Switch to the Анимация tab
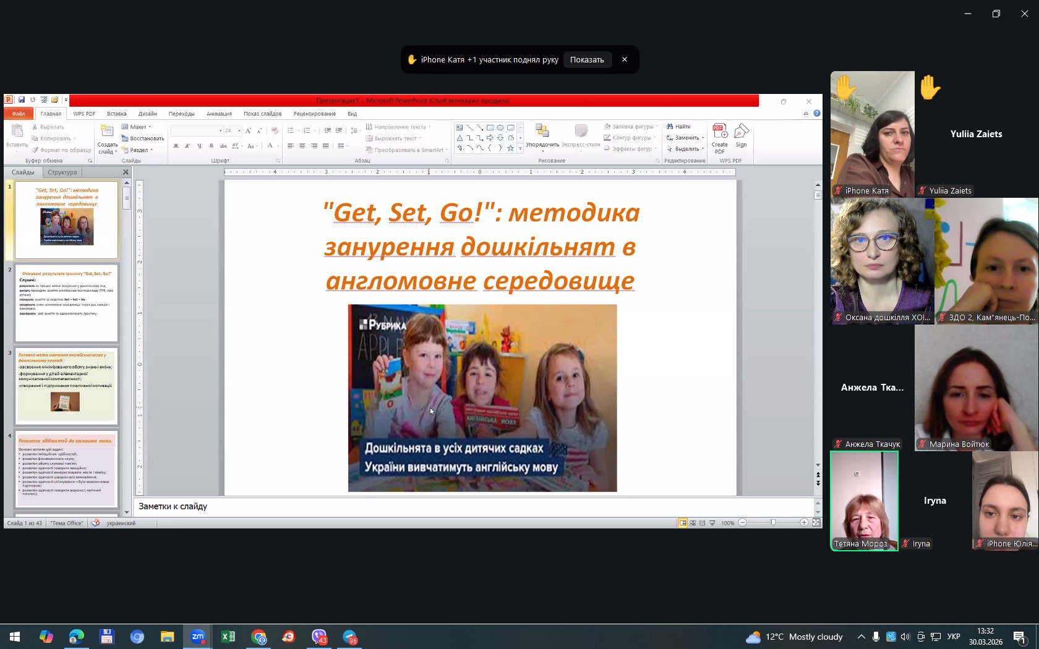This screenshot has height=649, width=1039. tap(219, 114)
